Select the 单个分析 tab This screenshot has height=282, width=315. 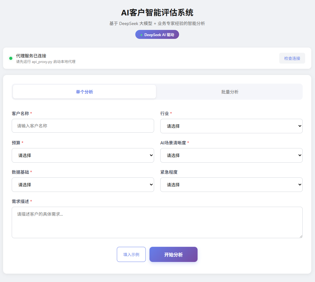84,91
